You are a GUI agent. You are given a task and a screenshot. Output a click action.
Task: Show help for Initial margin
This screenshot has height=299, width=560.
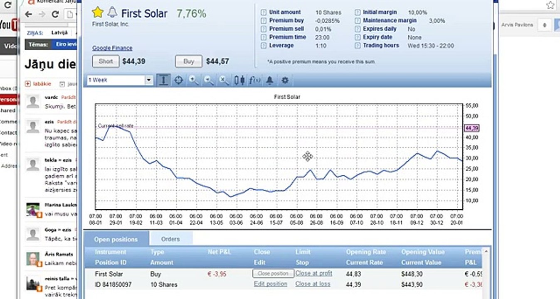point(358,12)
